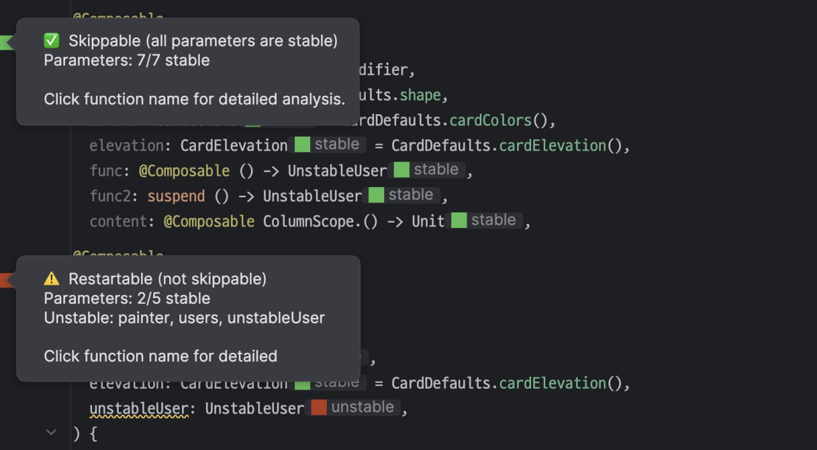This screenshot has width=817, height=450.
Task: Click the green checkmark in Skippable tooltip
Action: pos(51,41)
